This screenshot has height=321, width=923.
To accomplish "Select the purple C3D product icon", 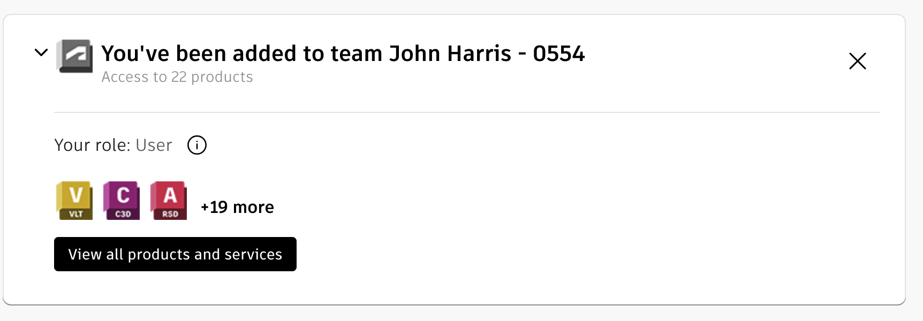I will (x=122, y=200).
